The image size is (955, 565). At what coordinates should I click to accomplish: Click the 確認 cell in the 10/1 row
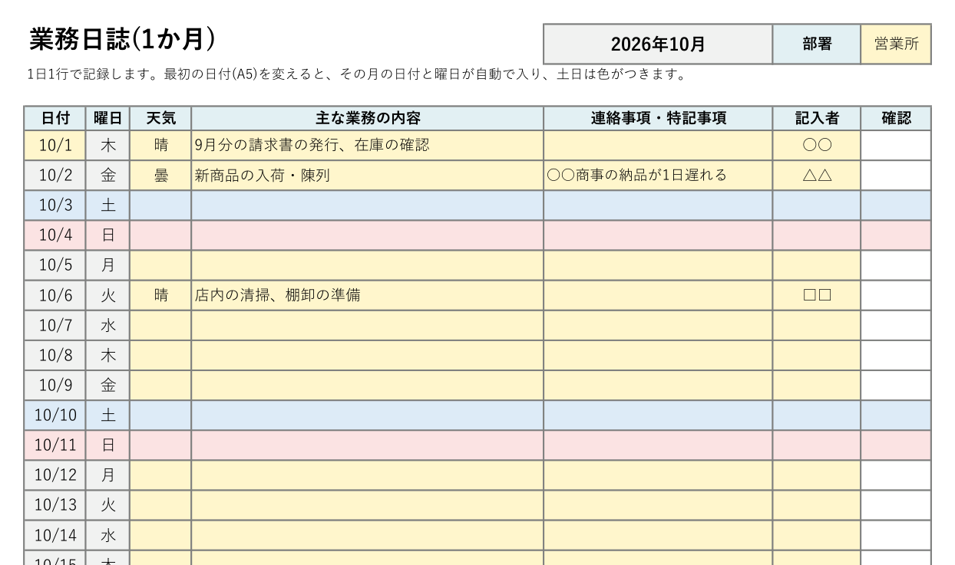[x=896, y=145]
